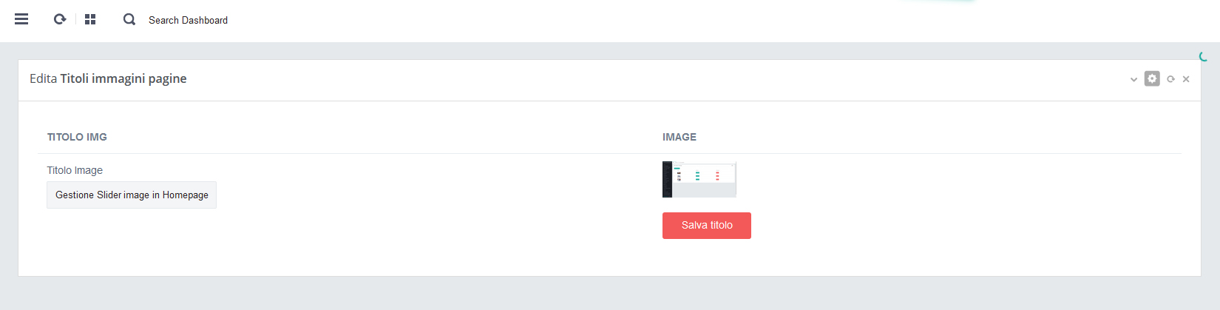Open the hamburger navigation menu

coord(21,19)
